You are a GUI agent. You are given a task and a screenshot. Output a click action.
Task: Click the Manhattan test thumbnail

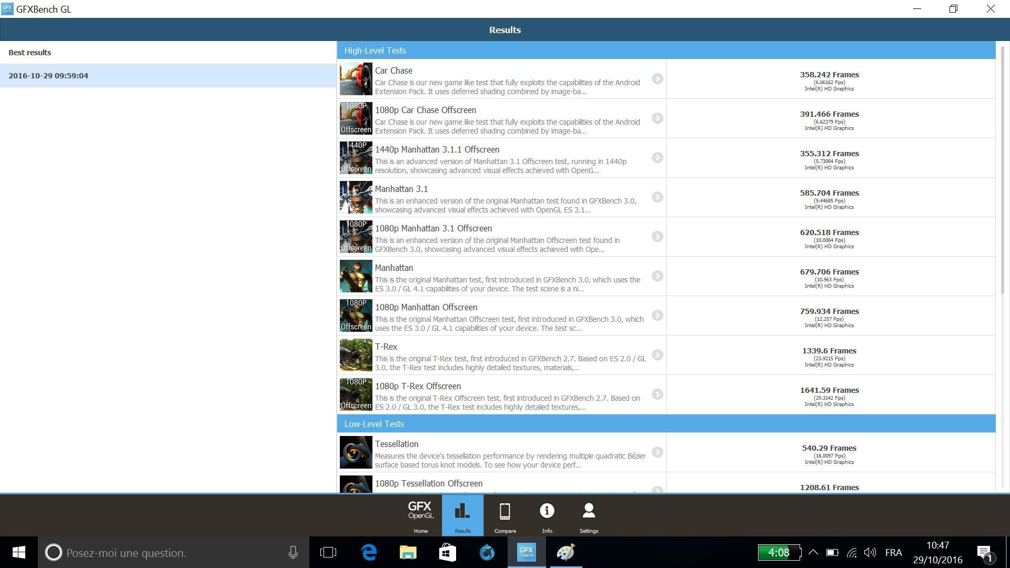point(356,276)
